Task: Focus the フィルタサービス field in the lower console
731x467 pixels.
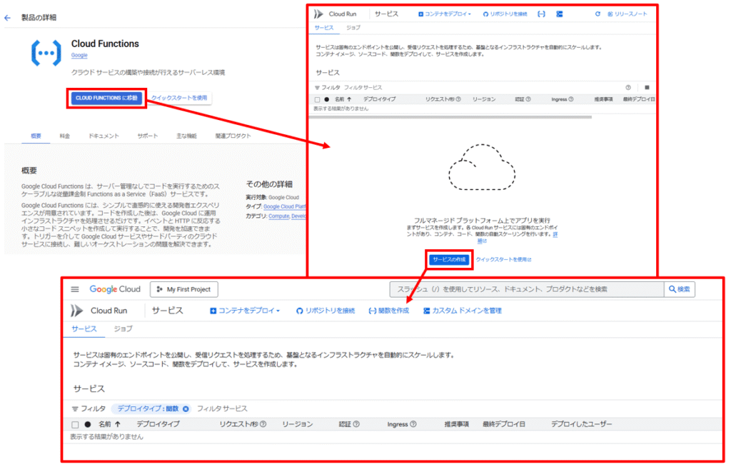Action: click(x=222, y=408)
